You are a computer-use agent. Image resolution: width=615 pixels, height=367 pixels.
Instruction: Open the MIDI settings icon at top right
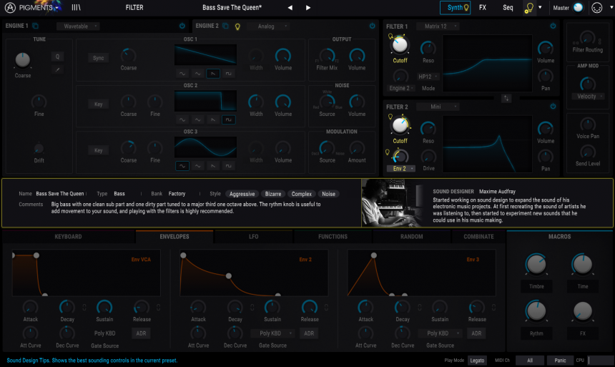pyautogui.click(x=596, y=7)
